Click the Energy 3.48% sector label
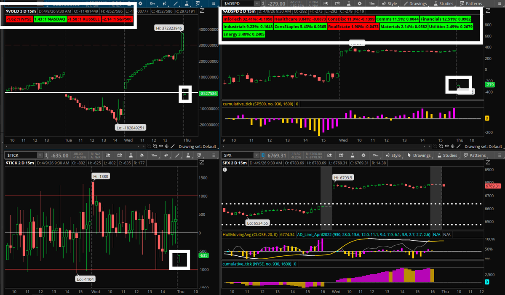 [244, 34]
